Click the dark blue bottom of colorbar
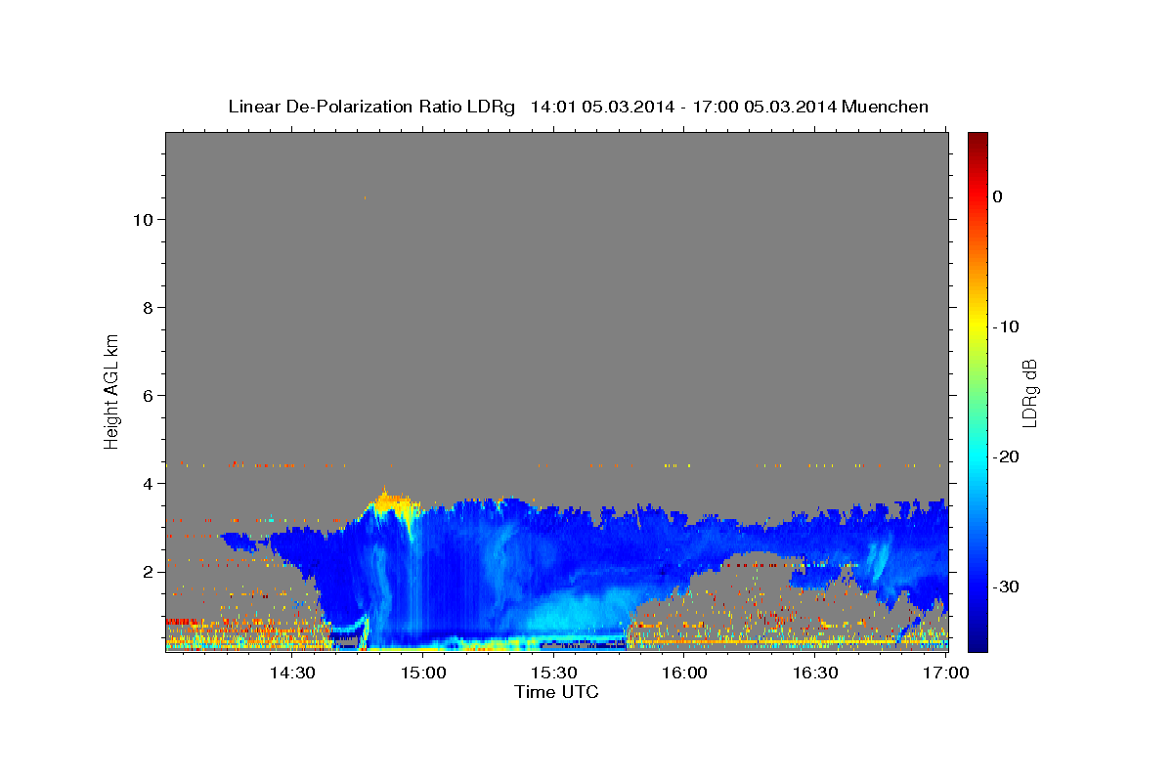The width and height of the screenshot is (1173, 782). click(977, 640)
